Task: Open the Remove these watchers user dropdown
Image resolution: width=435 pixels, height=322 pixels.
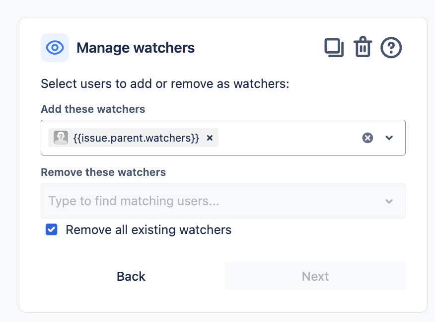Action: [x=389, y=201]
